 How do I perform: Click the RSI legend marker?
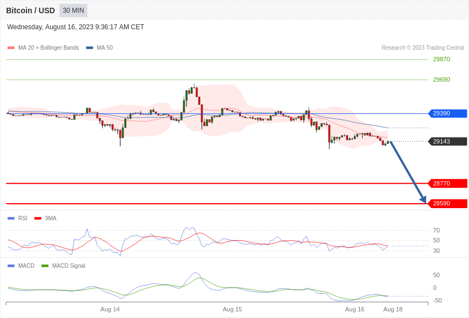coord(11,219)
